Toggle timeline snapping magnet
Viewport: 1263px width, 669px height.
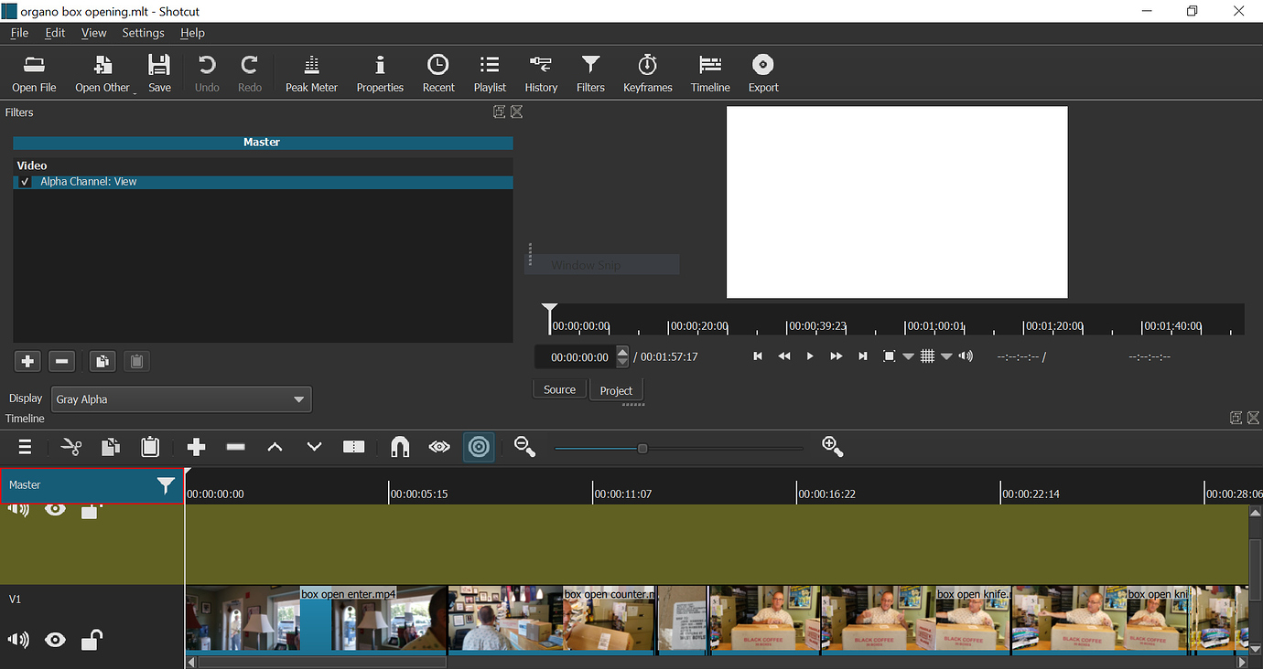coord(400,447)
